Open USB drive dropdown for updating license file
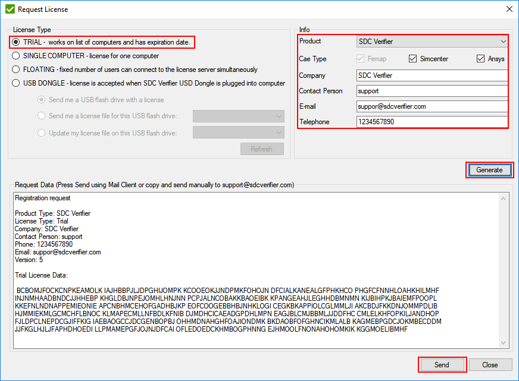The width and height of the screenshot is (519, 381). pos(238,133)
